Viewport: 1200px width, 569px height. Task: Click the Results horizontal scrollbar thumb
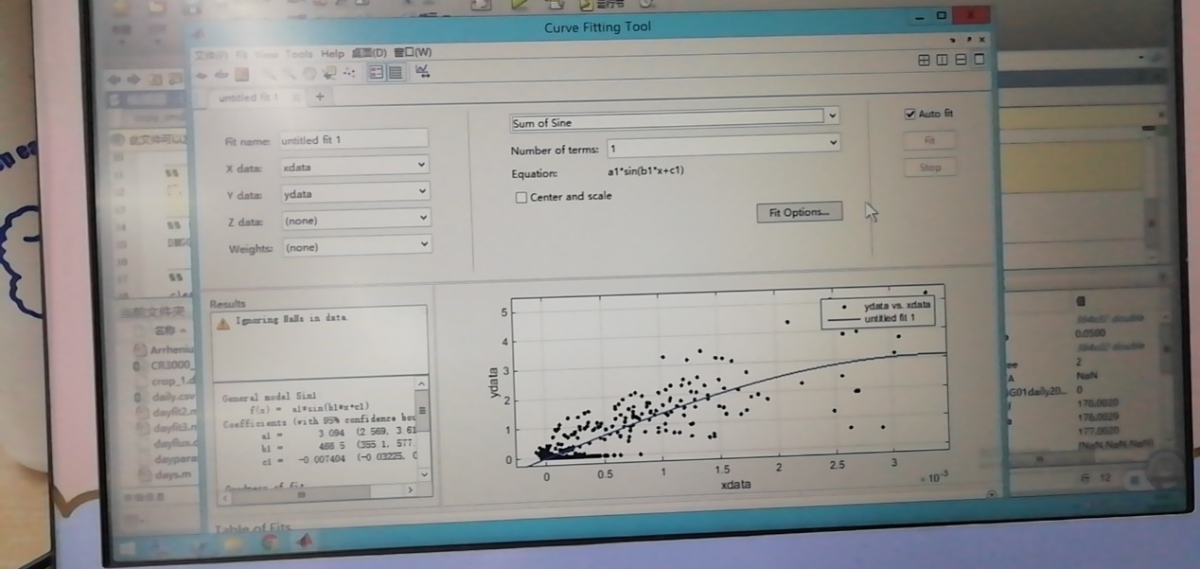click(302, 492)
